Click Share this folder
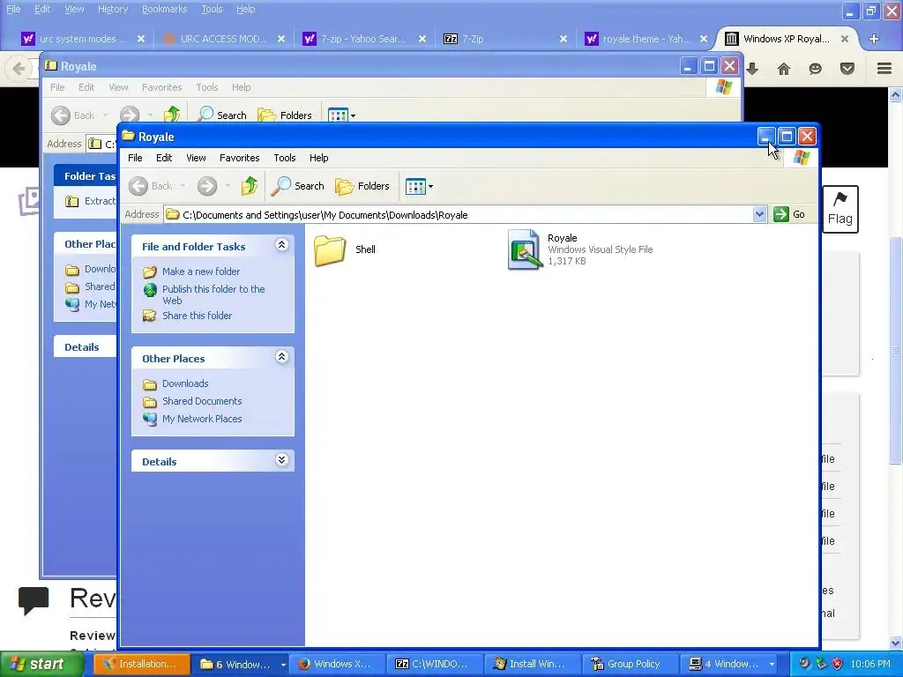Viewport: 903px width, 677px height. pos(197,316)
